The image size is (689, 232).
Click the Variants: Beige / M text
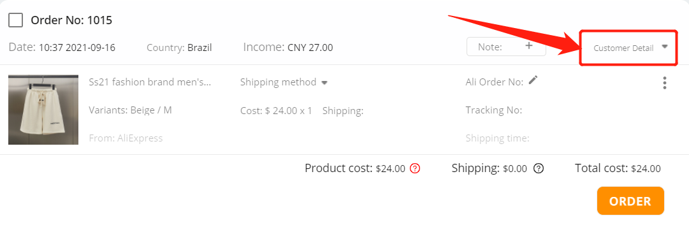tap(130, 110)
